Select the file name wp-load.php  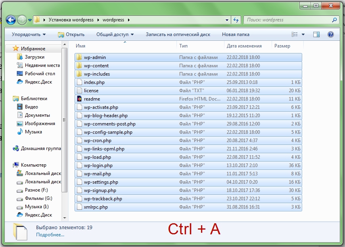(97, 157)
